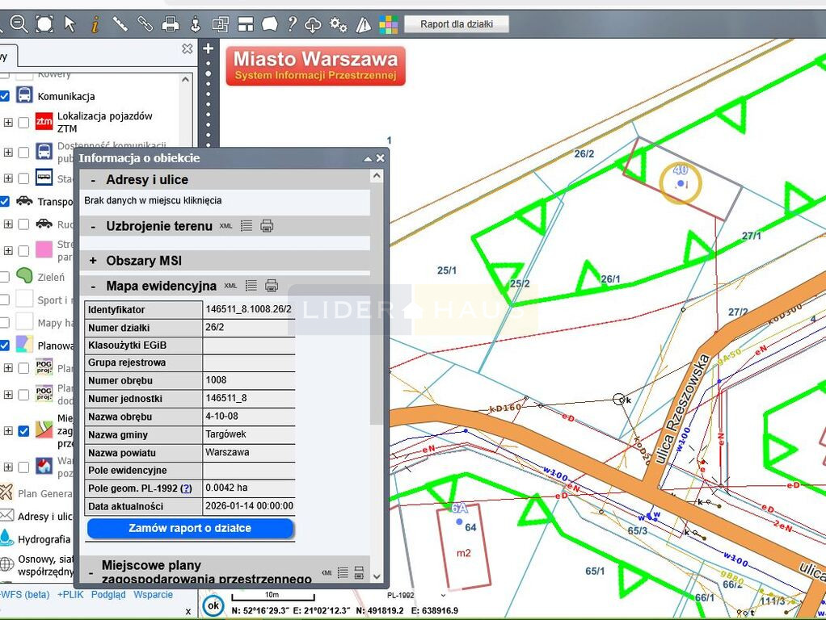Click the info dialog vertical scrollbar

376,304
